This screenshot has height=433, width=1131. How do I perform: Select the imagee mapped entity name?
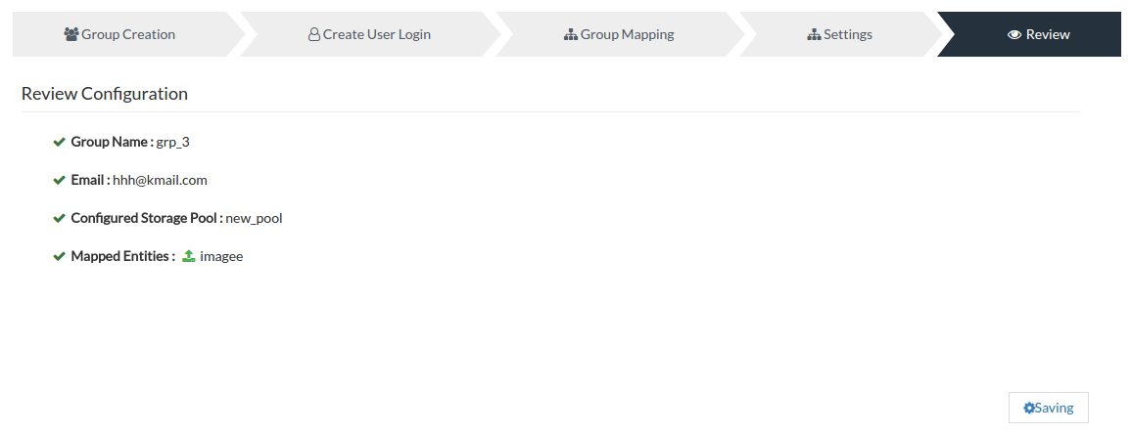coord(221,256)
